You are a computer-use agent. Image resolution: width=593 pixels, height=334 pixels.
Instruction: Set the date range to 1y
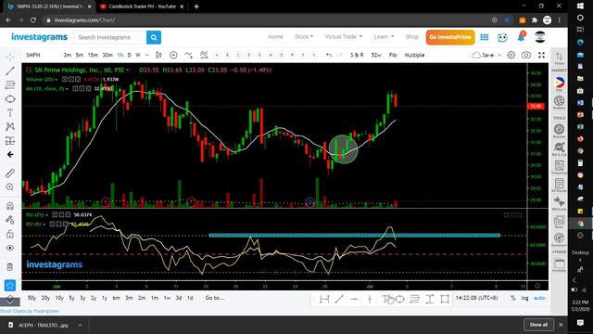(105, 298)
